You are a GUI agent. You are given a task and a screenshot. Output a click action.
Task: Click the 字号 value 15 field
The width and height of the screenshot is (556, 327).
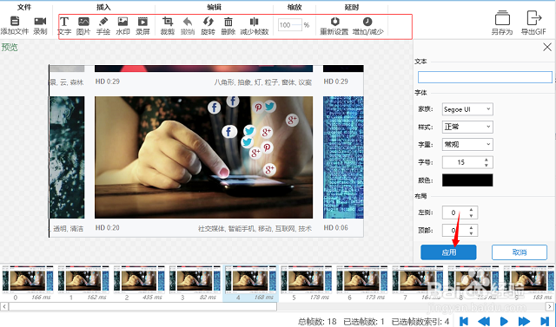pos(462,162)
